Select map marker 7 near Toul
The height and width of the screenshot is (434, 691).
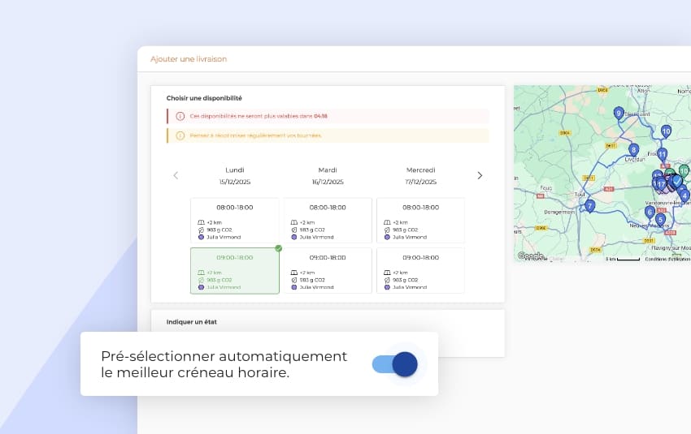pos(590,206)
